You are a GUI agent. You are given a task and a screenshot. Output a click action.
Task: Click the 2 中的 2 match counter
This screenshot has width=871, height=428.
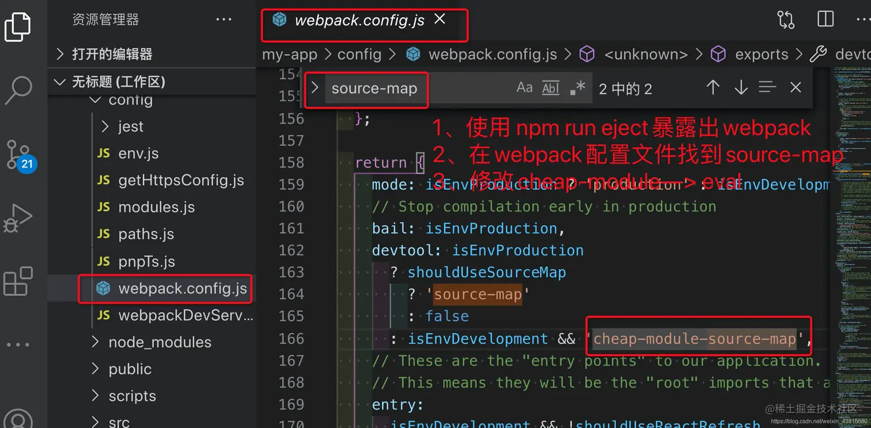point(626,89)
